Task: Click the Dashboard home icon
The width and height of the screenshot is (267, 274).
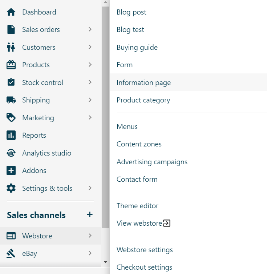Action: coord(11,12)
